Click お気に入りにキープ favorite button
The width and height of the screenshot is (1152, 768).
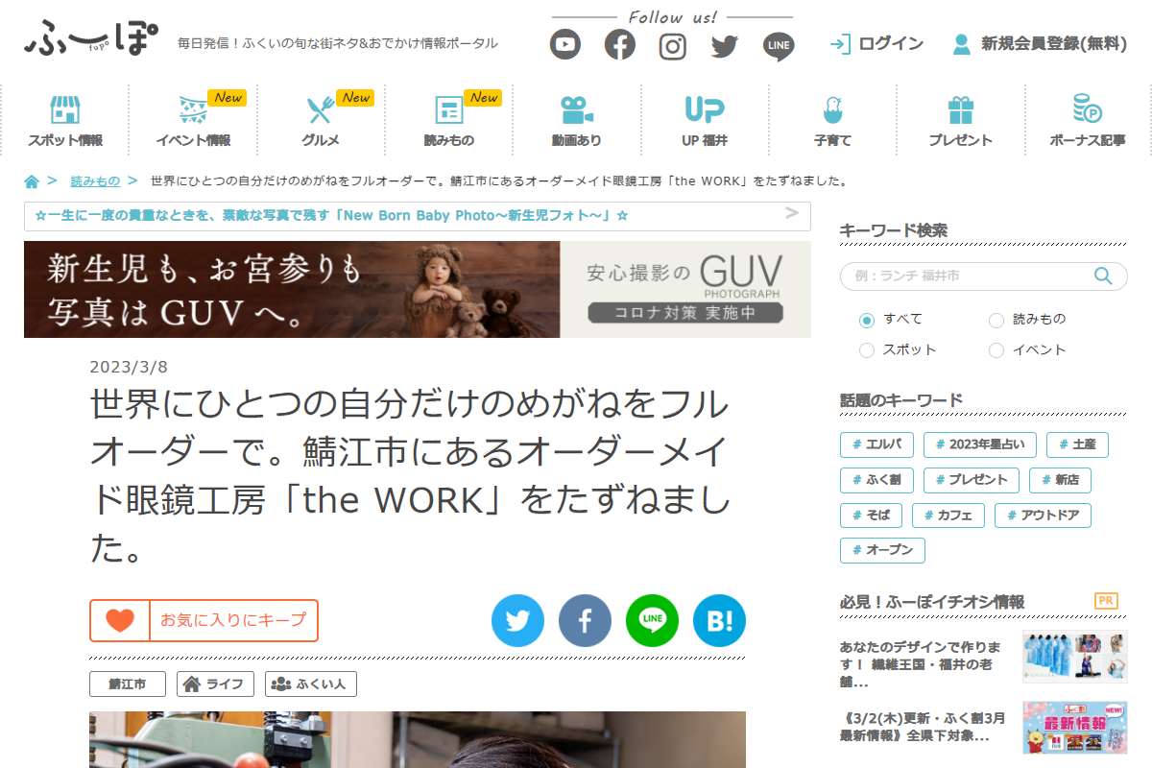[x=204, y=620]
